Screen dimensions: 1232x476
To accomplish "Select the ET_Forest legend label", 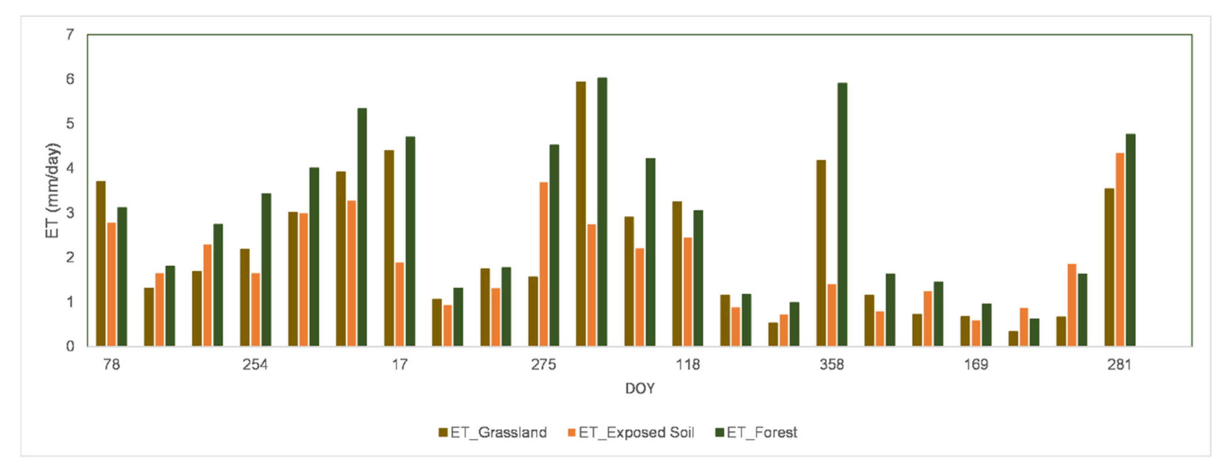I will [x=762, y=433].
